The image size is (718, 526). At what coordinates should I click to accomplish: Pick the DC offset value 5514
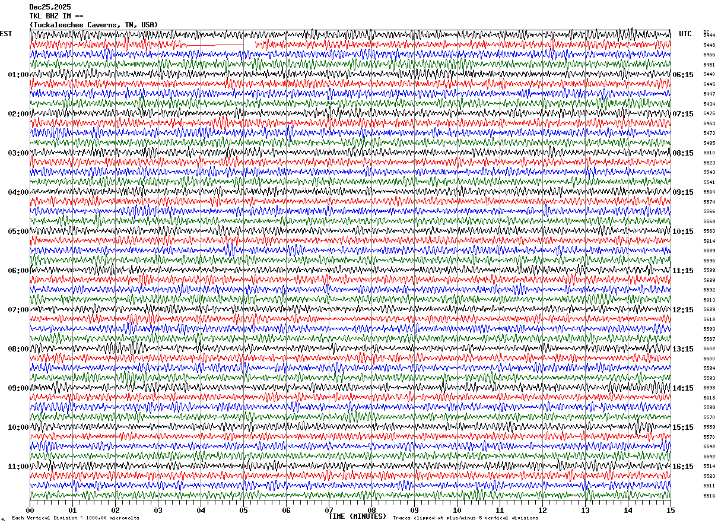[x=709, y=466]
